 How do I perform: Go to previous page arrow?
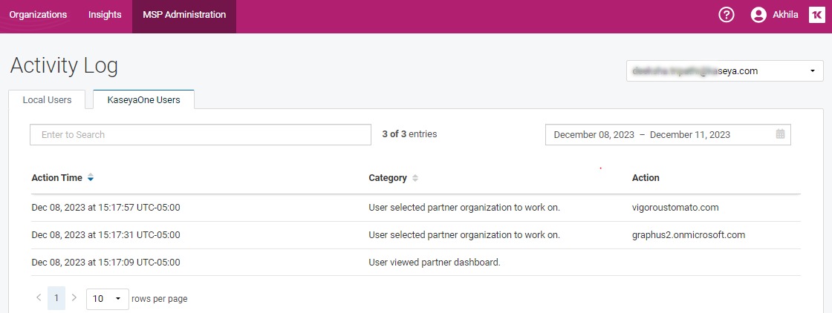tap(39, 298)
